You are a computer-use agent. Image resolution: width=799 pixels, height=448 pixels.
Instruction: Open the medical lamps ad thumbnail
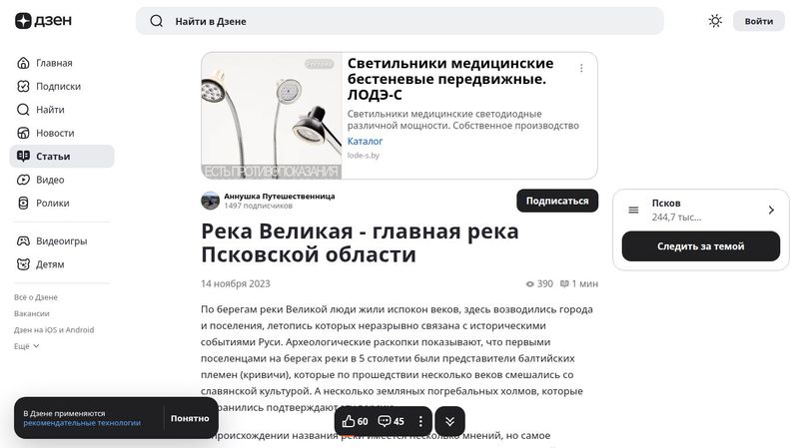[271, 116]
